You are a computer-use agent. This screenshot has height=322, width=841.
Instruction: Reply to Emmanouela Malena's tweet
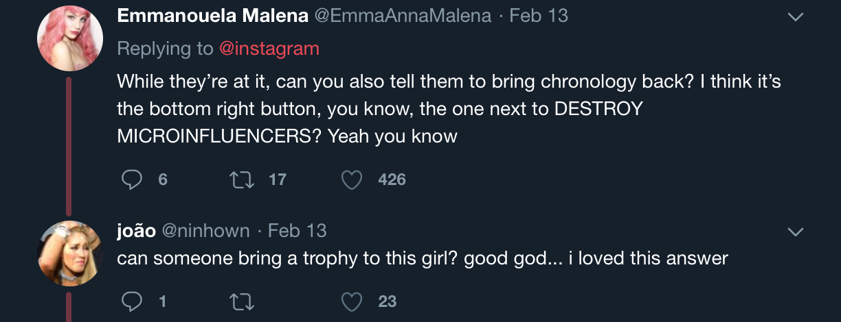coord(131,179)
